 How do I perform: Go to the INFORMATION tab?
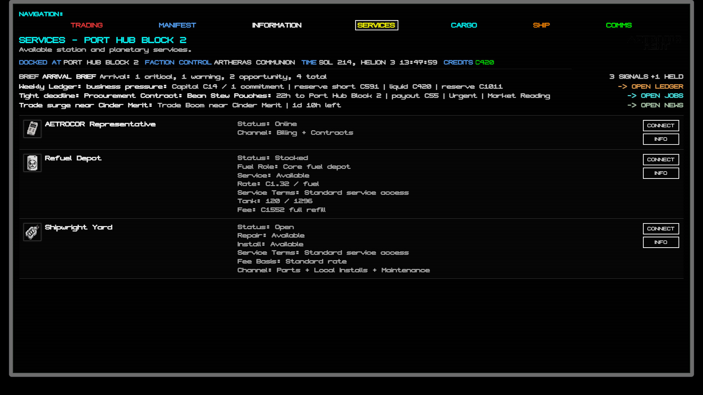pos(277,25)
